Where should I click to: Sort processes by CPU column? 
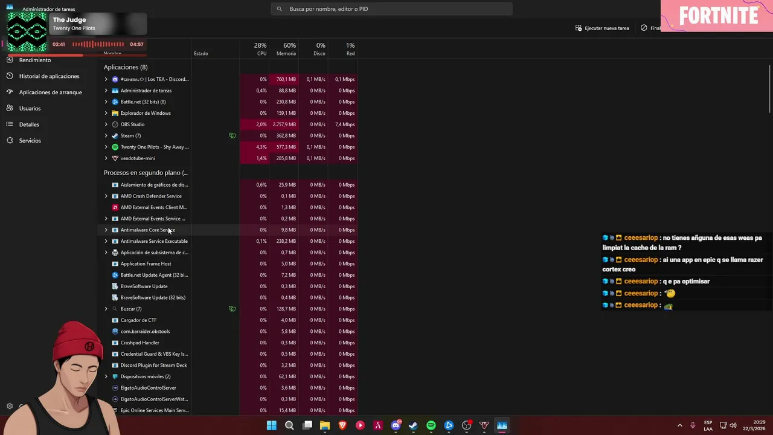[x=254, y=49]
